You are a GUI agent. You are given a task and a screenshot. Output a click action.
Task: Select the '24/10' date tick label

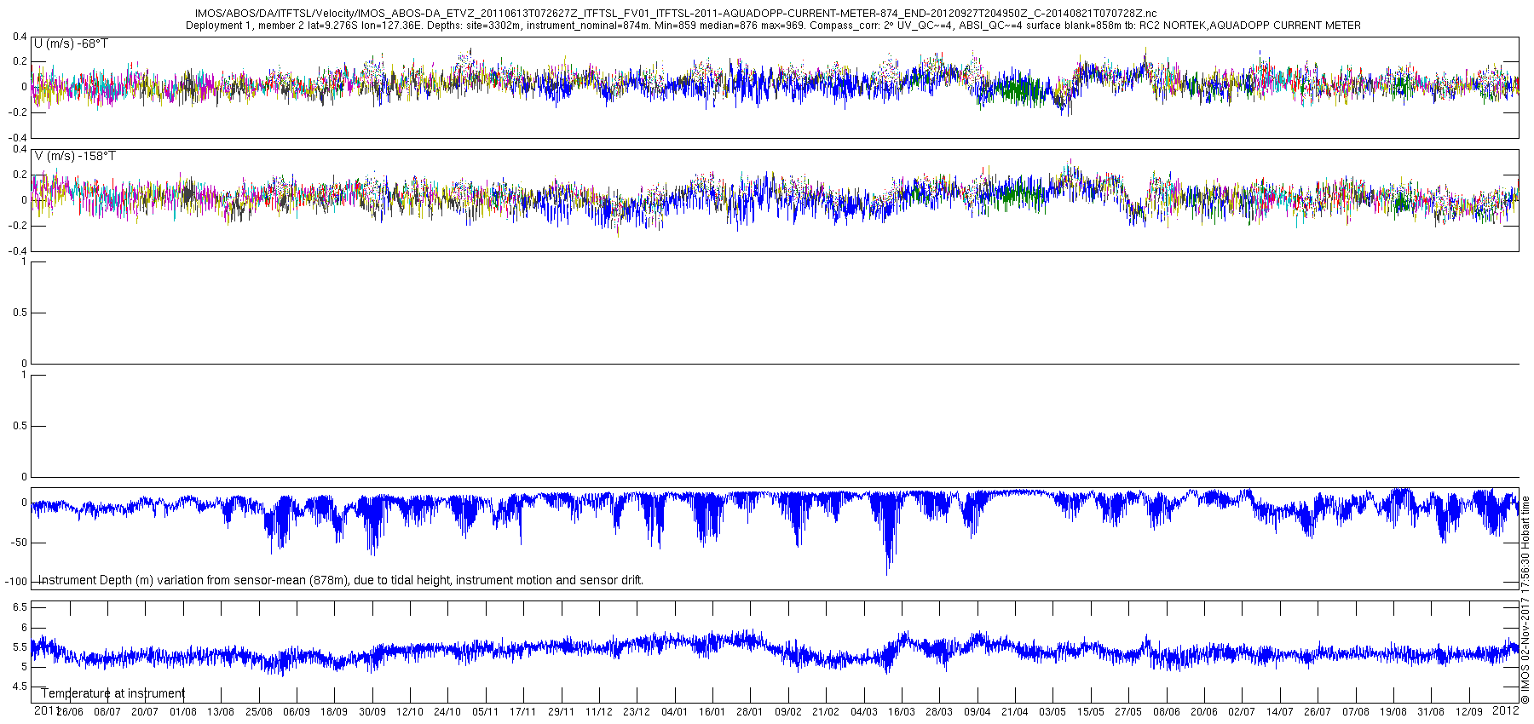pyautogui.click(x=447, y=712)
